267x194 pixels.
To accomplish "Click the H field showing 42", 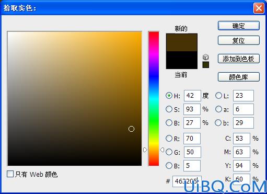I will point(192,96).
